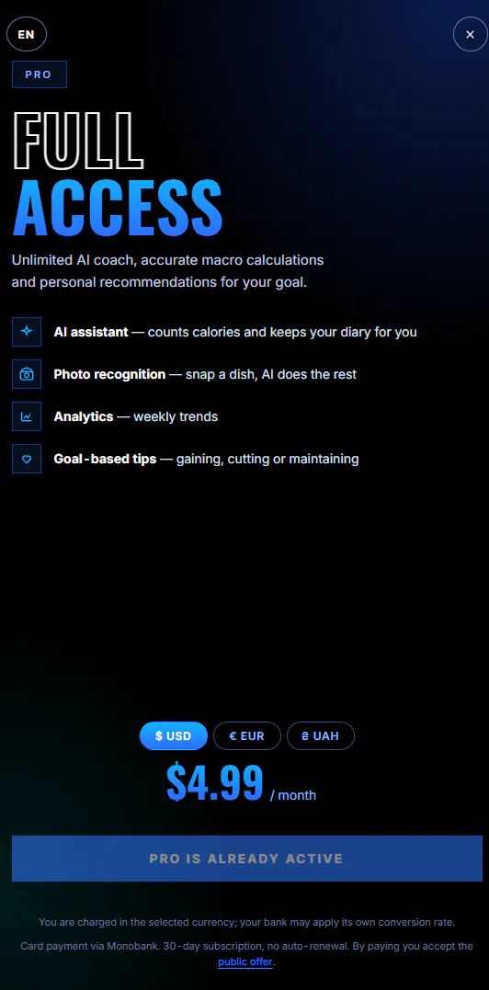This screenshot has width=489, height=990.
Task: Click the '/ month' price label
Action: (293, 795)
